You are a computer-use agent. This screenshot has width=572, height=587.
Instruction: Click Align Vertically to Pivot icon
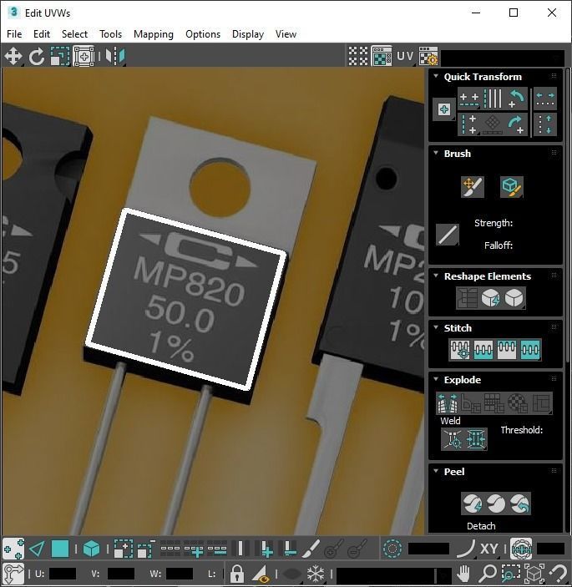(469, 124)
